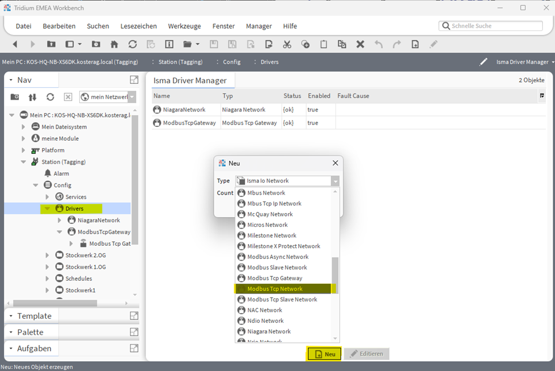Click the table column options icon

coord(542,95)
